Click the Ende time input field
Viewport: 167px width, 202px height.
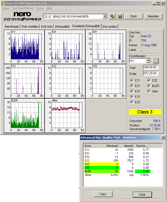click(151, 73)
